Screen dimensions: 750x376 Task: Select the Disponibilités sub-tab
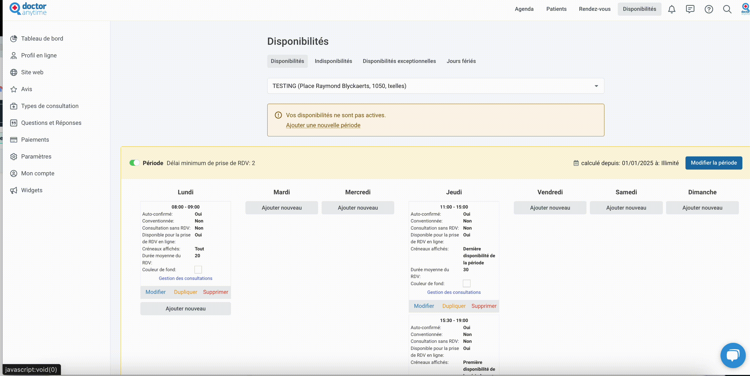(x=287, y=61)
